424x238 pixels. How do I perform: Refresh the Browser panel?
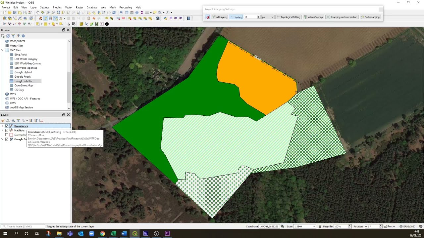click(x=8, y=36)
